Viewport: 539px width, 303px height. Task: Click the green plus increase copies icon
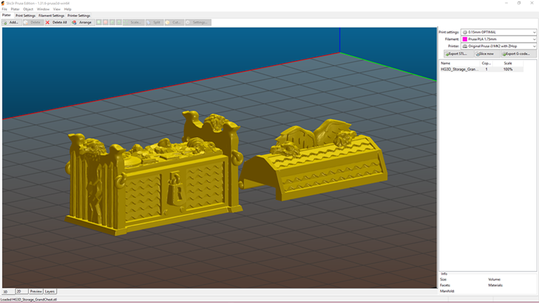[x=99, y=22]
